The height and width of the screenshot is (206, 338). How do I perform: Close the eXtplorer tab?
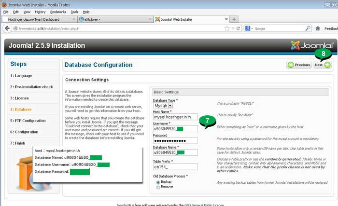click(150, 19)
